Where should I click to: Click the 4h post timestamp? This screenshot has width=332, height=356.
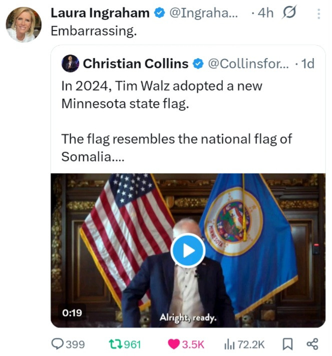click(265, 14)
